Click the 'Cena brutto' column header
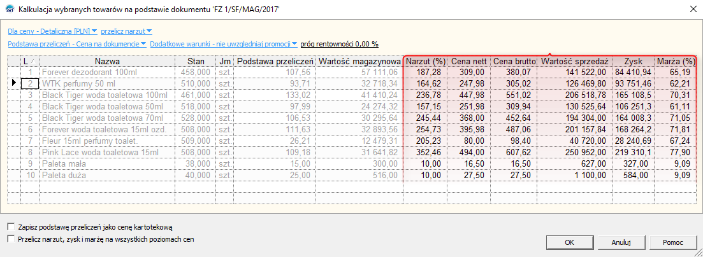Viewport: 703px width, 257px height. tap(514, 61)
